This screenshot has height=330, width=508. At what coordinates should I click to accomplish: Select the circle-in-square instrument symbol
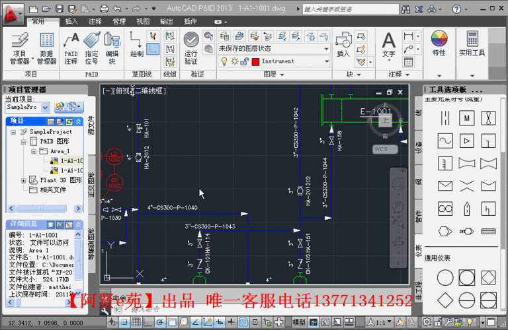(x=466, y=278)
